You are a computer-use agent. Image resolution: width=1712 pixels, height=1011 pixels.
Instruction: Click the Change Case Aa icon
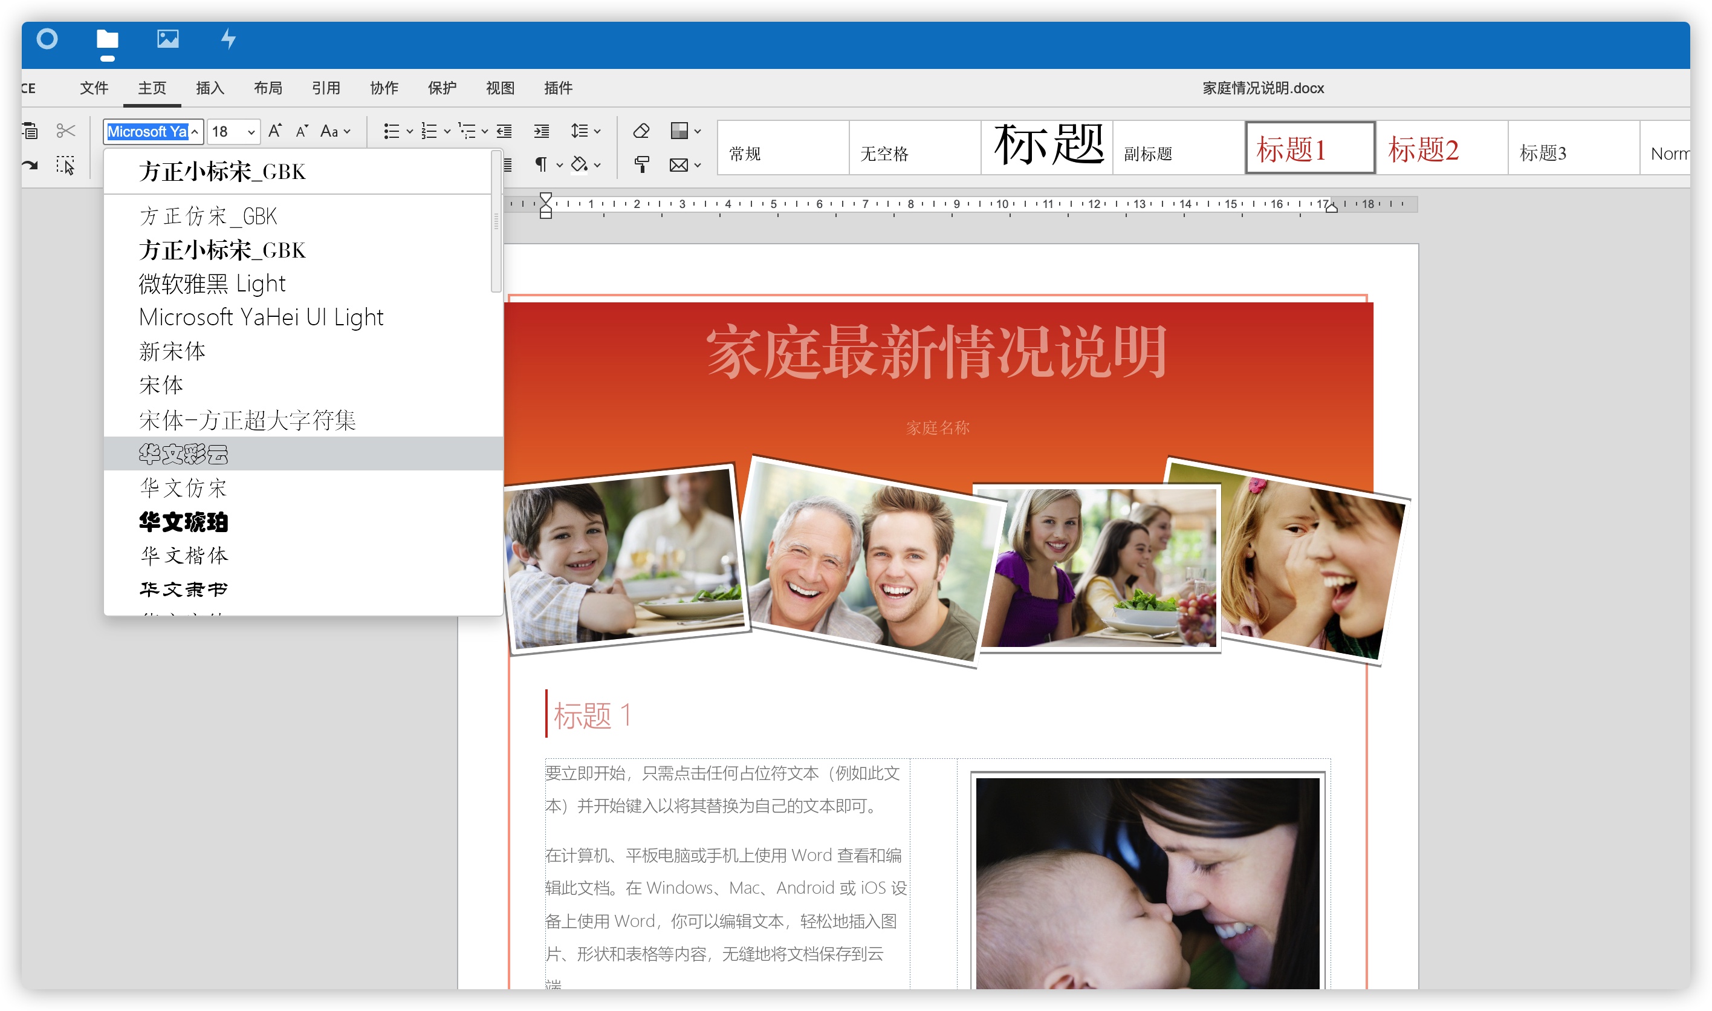[x=329, y=131]
